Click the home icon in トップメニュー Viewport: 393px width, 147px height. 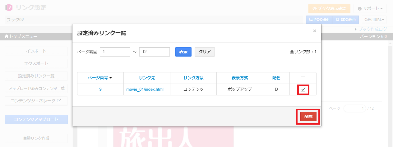[x=7, y=37]
